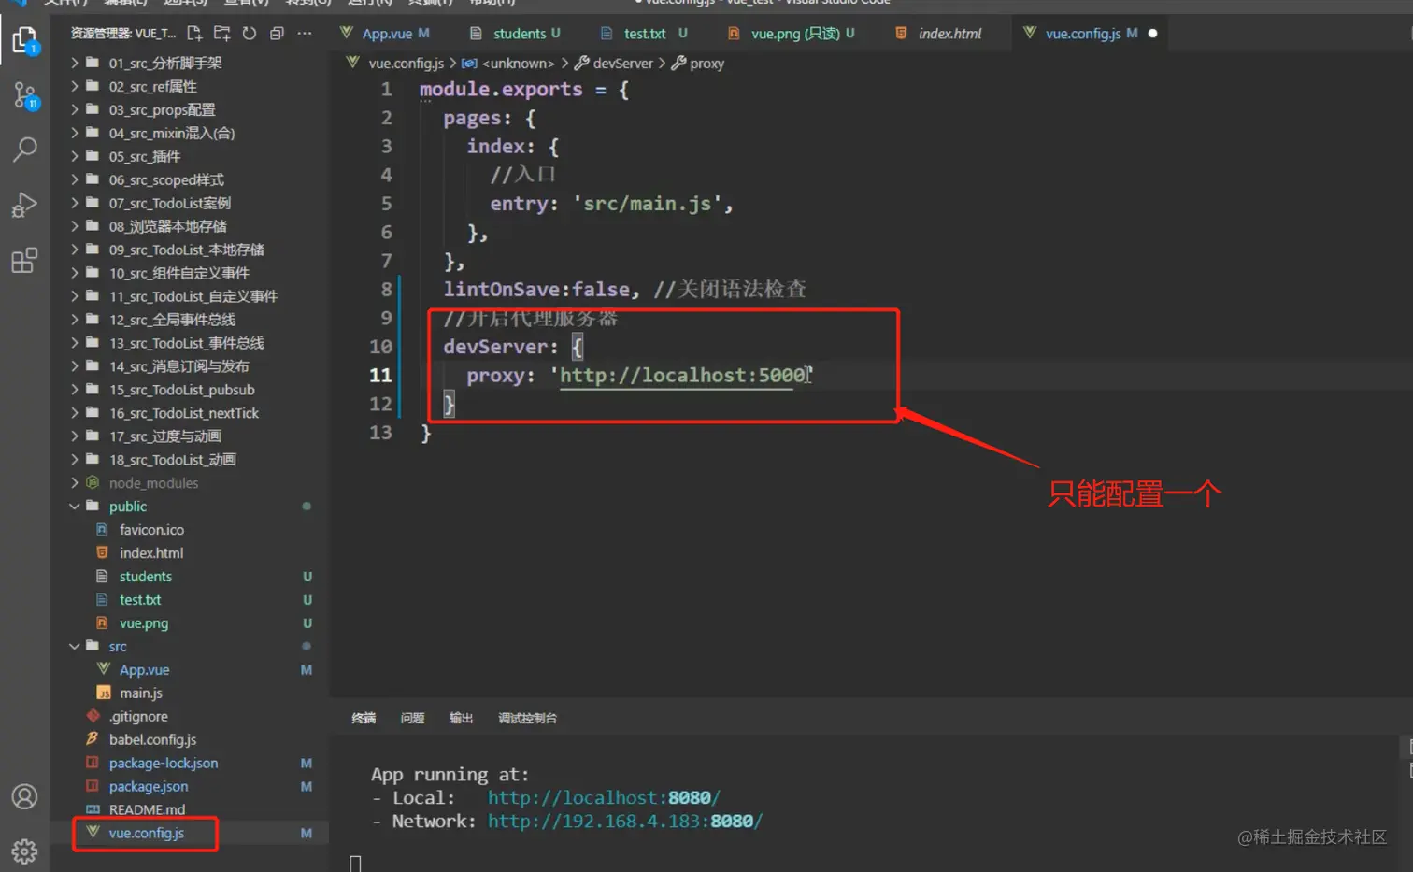The height and width of the screenshot is (872, 1413).
Task: Close the unsaved vue.config.js tab dot
Action: point(1152,34)
